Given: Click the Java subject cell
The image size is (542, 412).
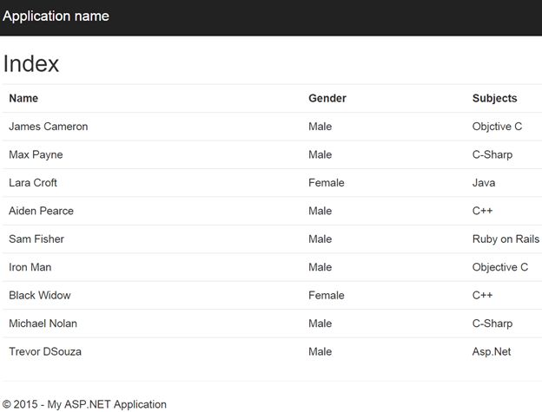Looking at the screenshot, I should [x=484, y=183].
